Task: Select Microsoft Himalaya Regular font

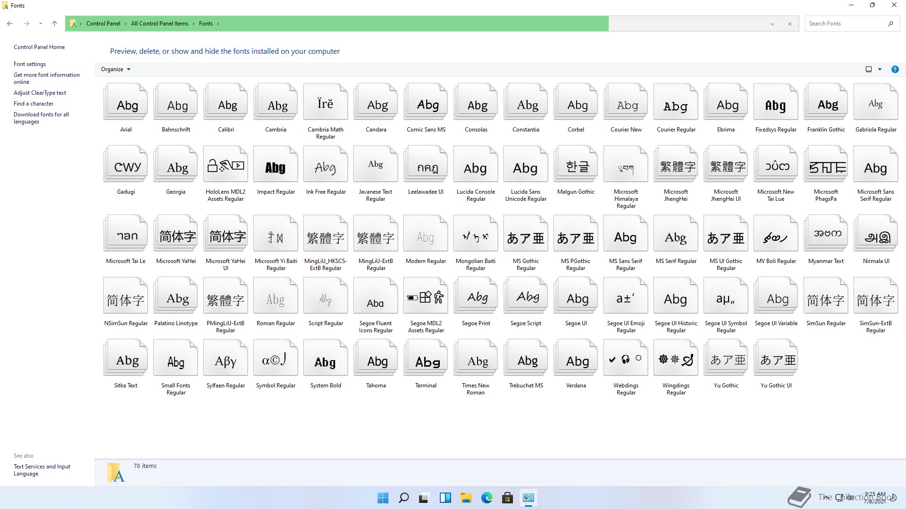Action: 626,164
